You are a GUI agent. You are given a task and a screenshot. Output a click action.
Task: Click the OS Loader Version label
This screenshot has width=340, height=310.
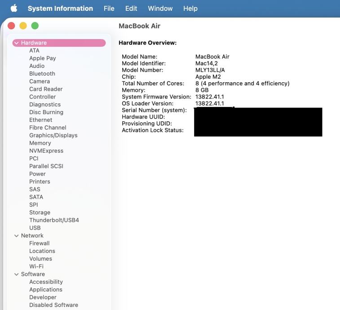point(148,103)
